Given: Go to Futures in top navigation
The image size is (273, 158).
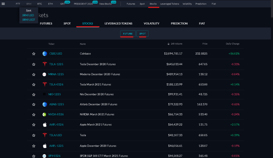Looking at the screenshot, I should pyautogui.click(x=131, y=4).
